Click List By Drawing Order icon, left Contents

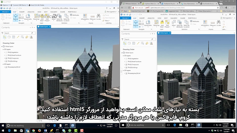click(5, 37)
